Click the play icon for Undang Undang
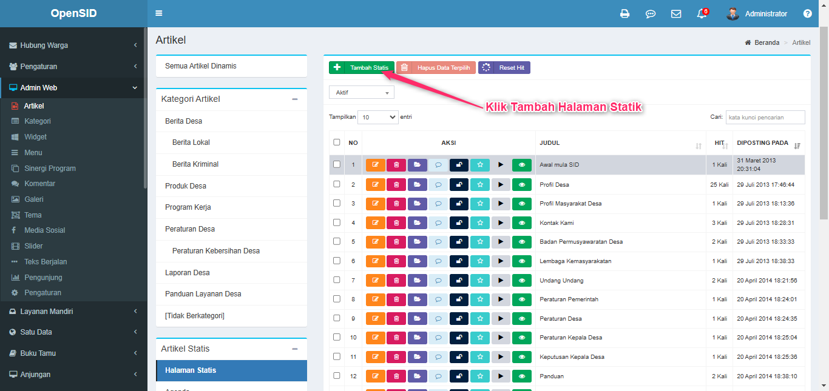 pos(501,281)
